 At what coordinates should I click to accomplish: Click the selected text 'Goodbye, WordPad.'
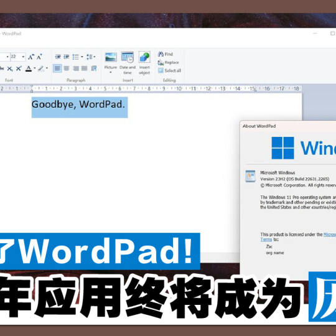pyautogui.click(x=78, y=105)
